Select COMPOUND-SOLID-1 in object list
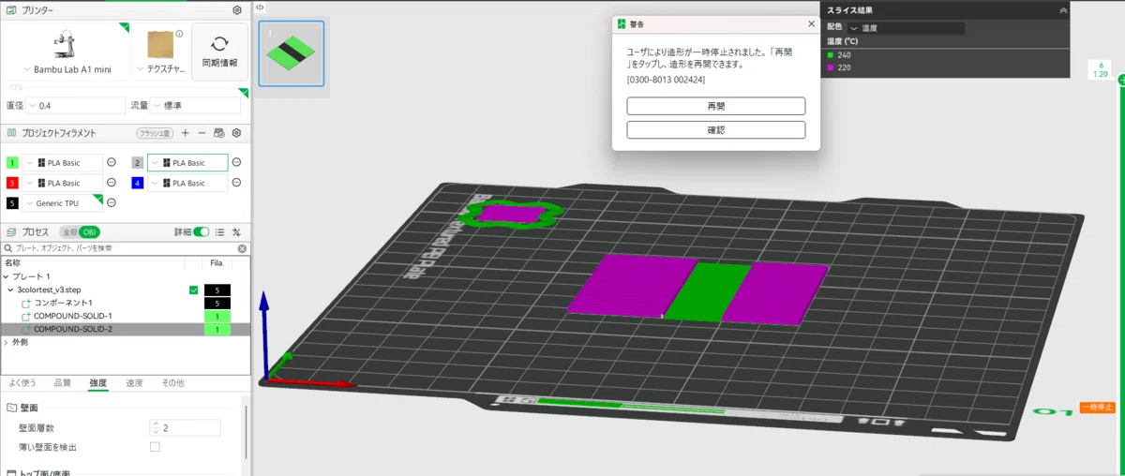 point(72,316)
